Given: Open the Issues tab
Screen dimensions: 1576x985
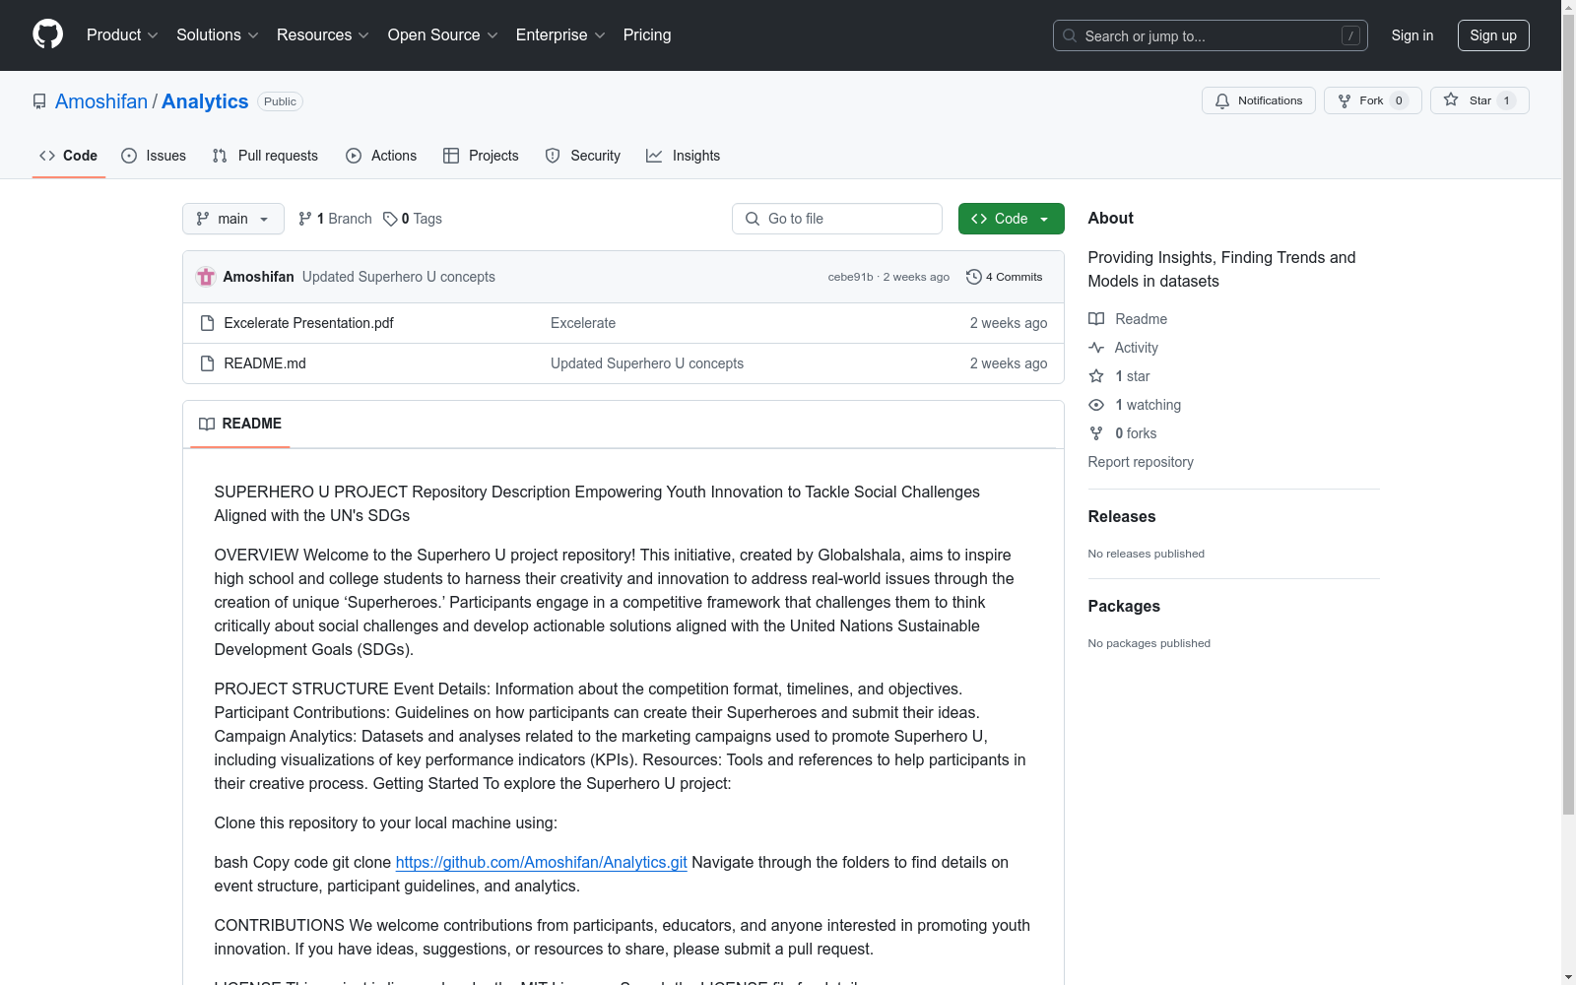Looking at the screenshot, I should (154, 156).
